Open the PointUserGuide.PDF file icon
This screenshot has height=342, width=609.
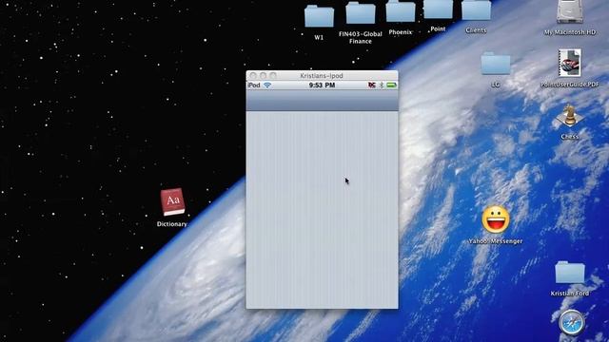click(570, 63)
